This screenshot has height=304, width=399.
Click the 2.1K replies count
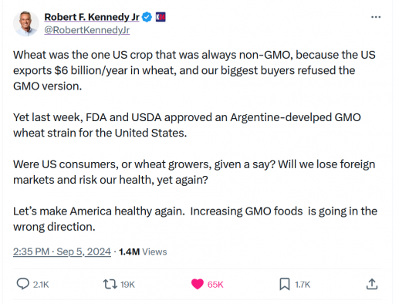(x=41, y=285)
